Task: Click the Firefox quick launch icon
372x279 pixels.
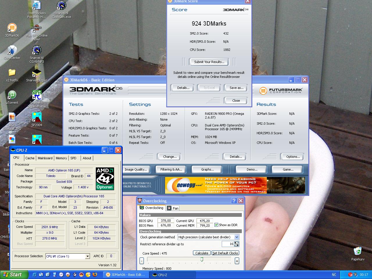Action: pyautogui.click(x=95, y=275)
